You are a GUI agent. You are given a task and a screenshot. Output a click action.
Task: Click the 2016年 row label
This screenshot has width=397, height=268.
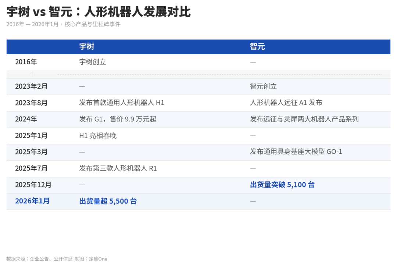[26, 62]
